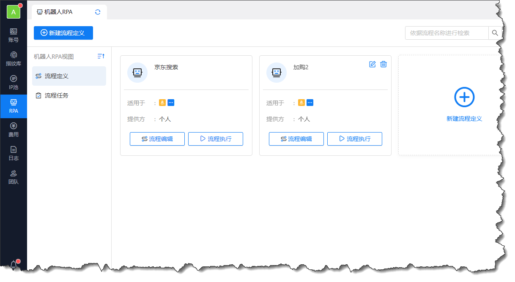This screenshot has width=515, height=282.
Task: Select the RPA sidebar item
Action: pyautogui.click(x=14, y=106)
